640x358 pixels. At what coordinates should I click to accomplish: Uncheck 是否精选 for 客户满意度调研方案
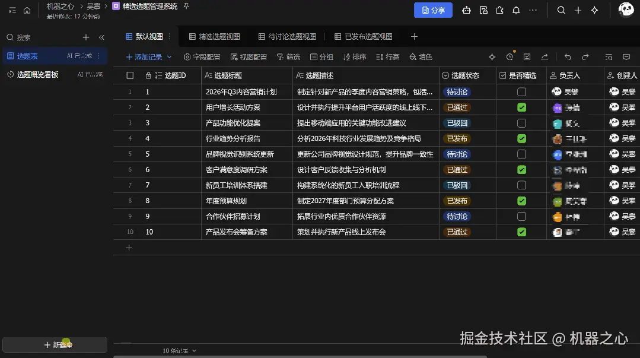click(x=521, y=170)
